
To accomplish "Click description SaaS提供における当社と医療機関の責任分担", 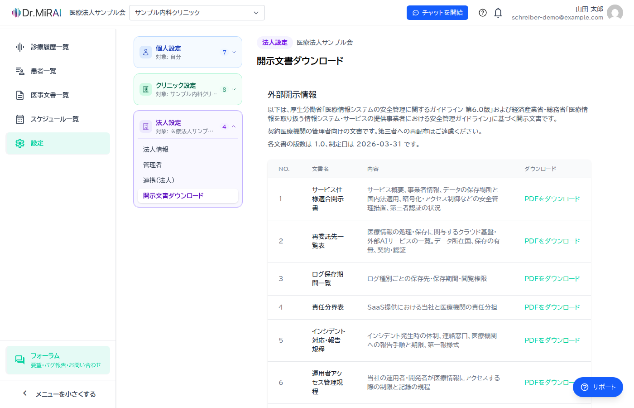I will click(432, 307).
